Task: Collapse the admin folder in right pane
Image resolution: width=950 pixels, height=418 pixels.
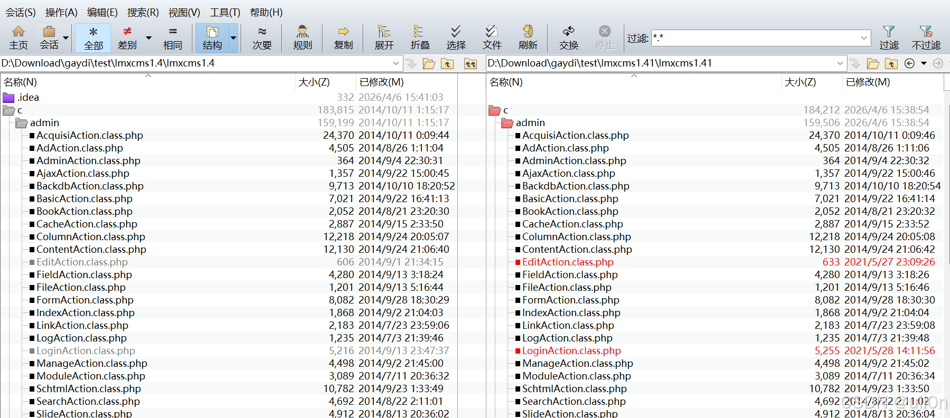Action: (507, 123)
